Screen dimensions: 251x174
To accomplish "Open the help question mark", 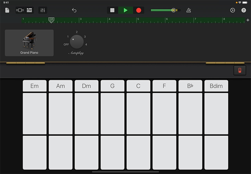I will pyautogui.click(x=244, y=10).
